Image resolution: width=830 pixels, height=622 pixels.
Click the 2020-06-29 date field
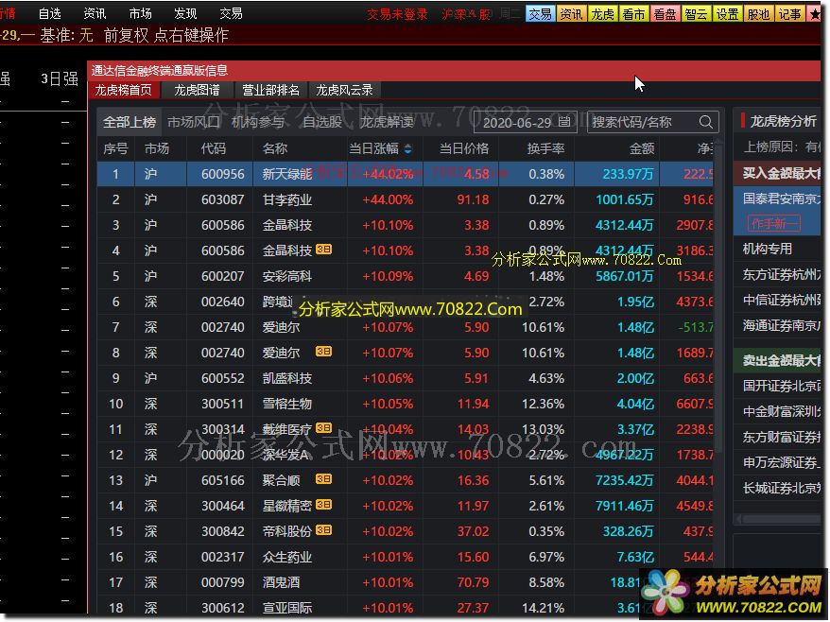pyautogui.click(x=525, y=122)
